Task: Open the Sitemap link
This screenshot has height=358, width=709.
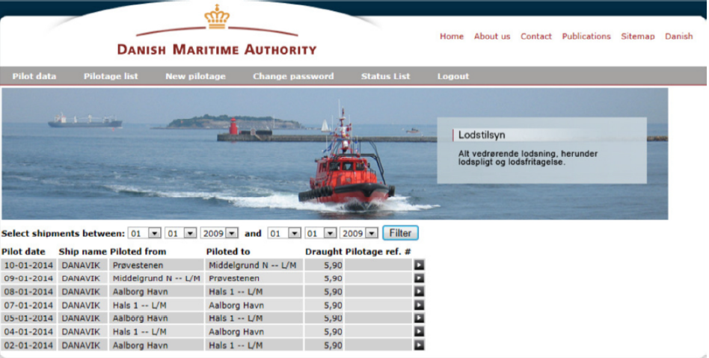Action: click(637, 36)
